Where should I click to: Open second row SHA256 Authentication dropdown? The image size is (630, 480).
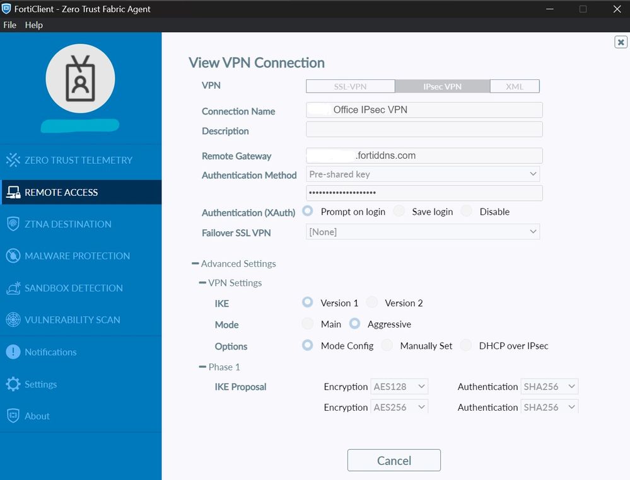click(x=549, y=406)
